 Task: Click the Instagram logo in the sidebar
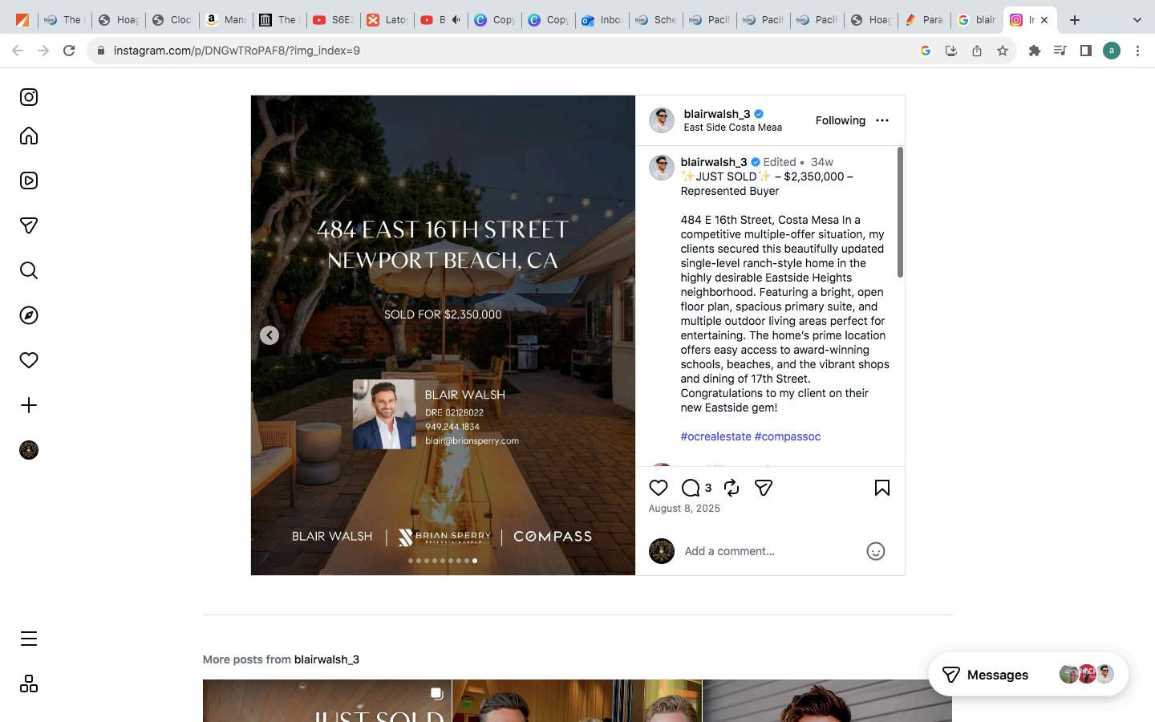pos(29,97)
